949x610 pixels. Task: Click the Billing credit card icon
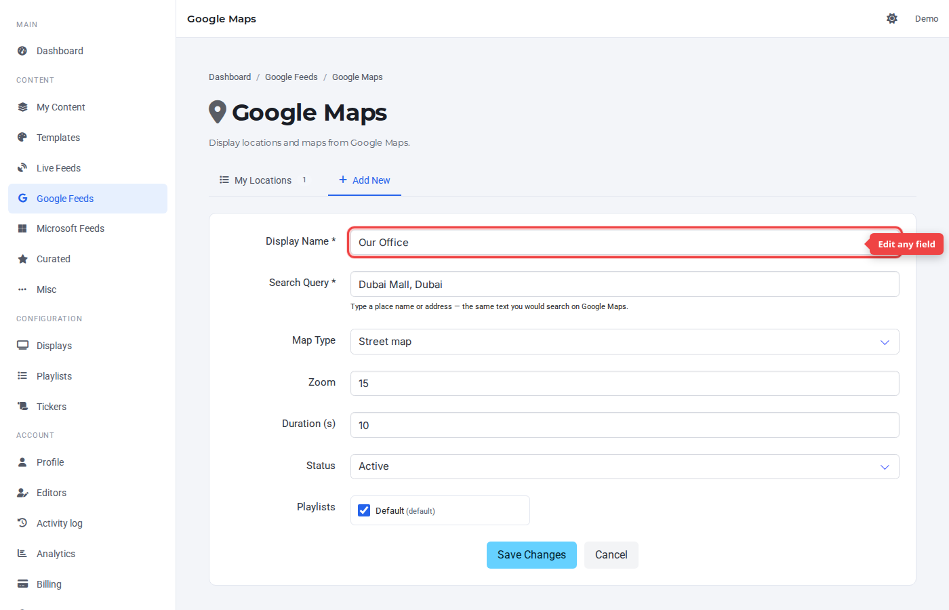tap(22, 584)
